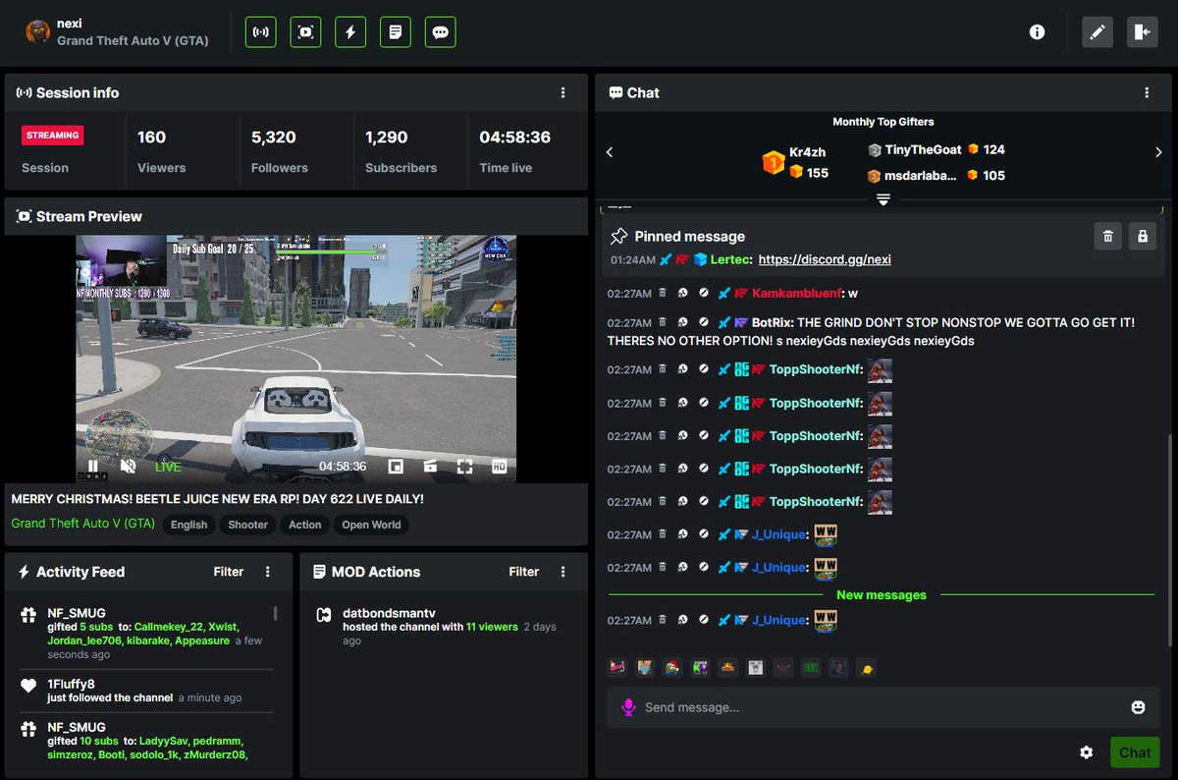The height and width of the screenshot is (780, 1178).
Task: Click the Grand Theft Auto V (GTA) category link
Action: 82,524
